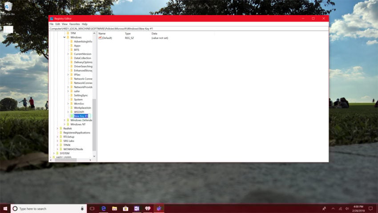Expand the Windows NT key
This screenshot has width=378, height=213.
pyautogui.click(x=64, y=125)
